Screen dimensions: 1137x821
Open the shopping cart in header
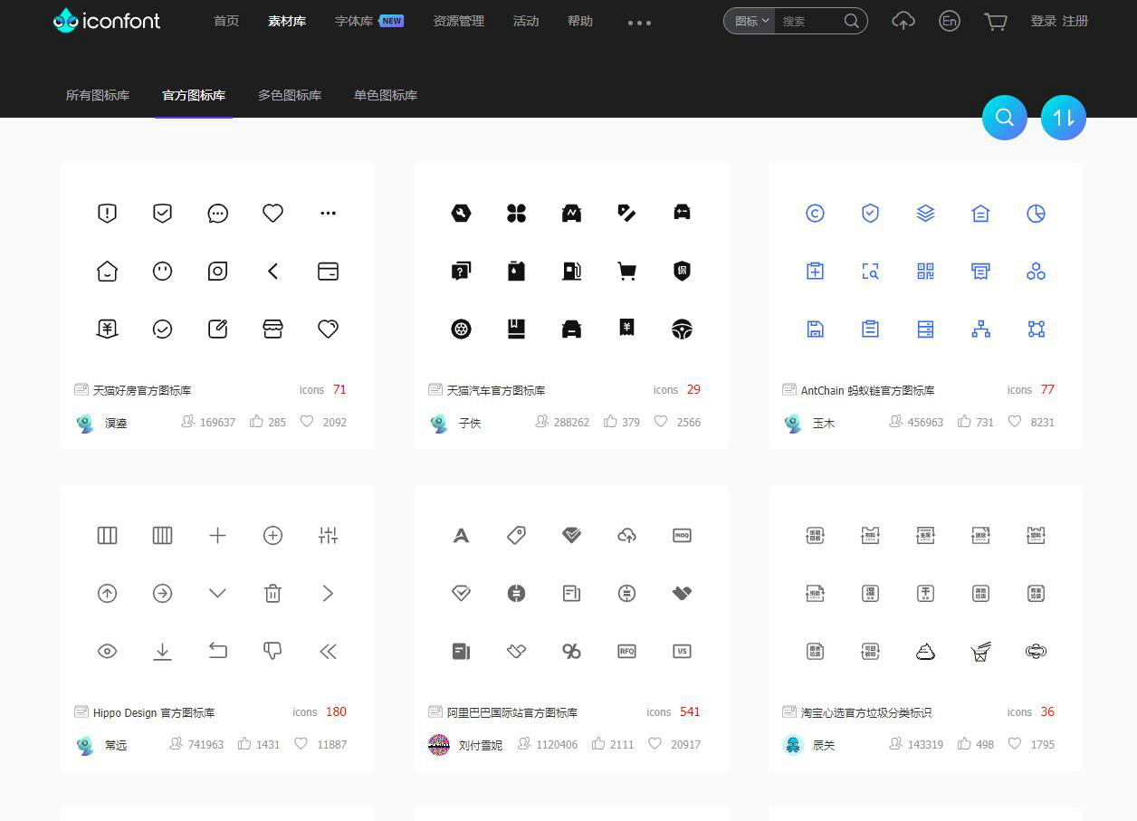tap(996, 21)
